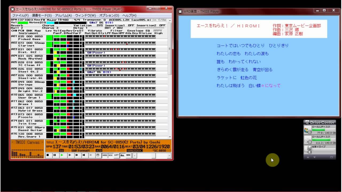Click the window display square icon
Viewport: 342px width, 192px height.
click(x=98, y=155)
